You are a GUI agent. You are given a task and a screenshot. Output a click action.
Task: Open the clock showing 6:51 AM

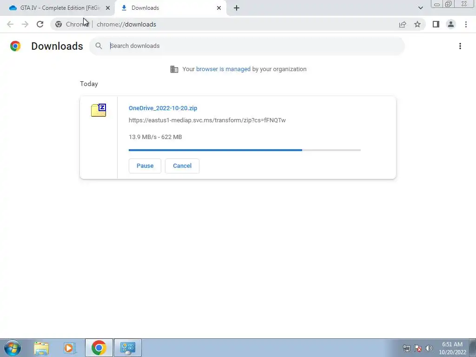[x=452, y=348]
